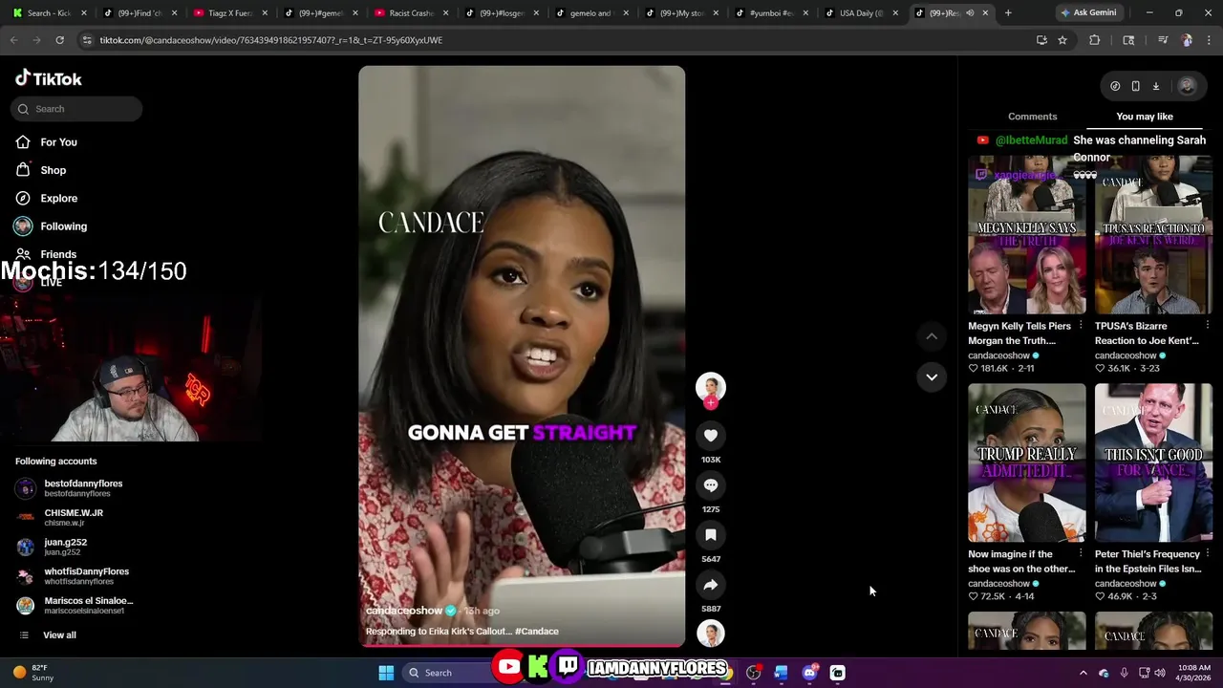This screenshot has width=1223, height=688.
Task: Open bestofdannyflores account
Action: 83,488
